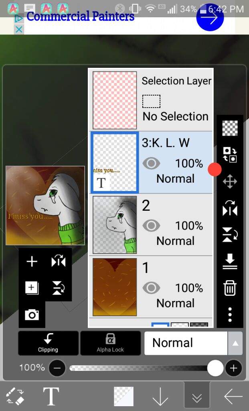Image resolution: width=249 pixels, height=411 pixels.
Task: Collapse layers panel with double-chevron down
Action: point(197,397)
